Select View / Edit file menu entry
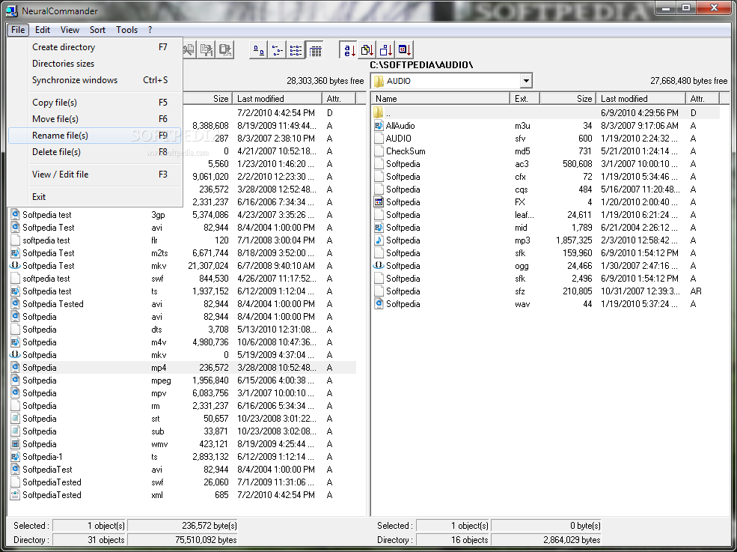The width and height of the screenshot is (737, 552). [94, 175]
